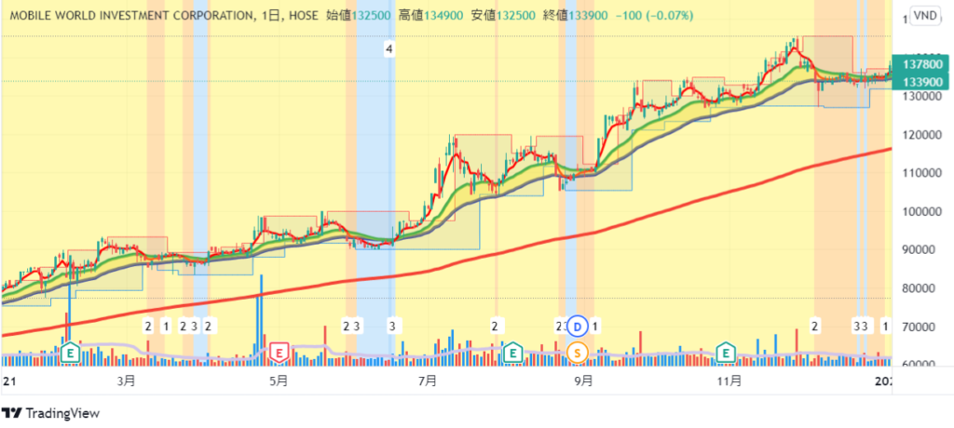Image resolution: width=954 pixels, height=428 pixels.
Task: Open the green earnings E marker near 11月
Action: [x=725, y=352]
